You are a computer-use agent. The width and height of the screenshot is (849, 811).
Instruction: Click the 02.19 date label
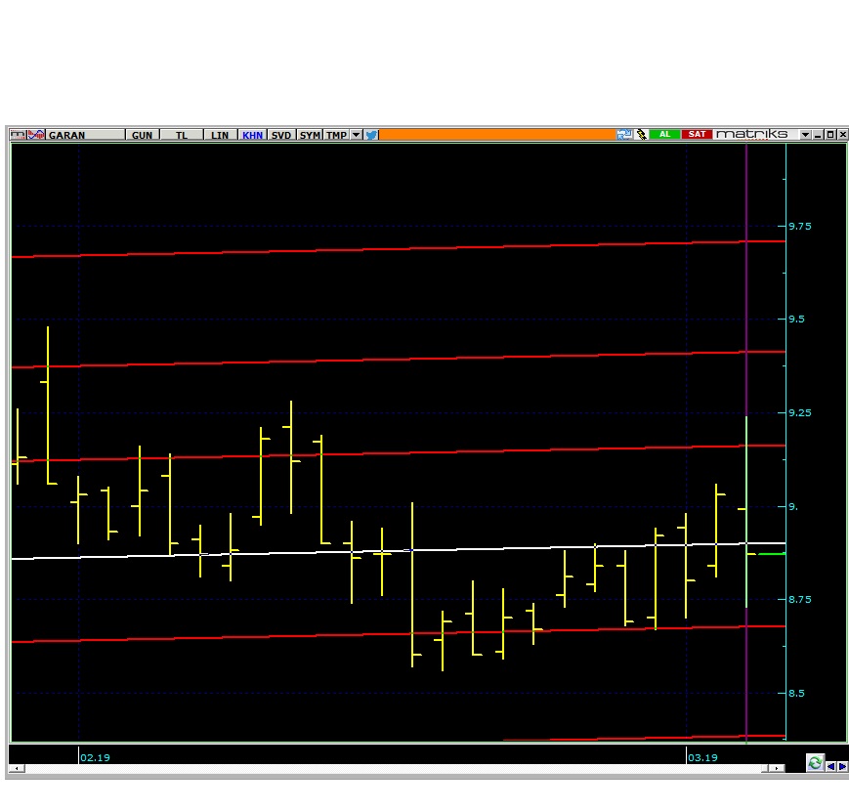click(96, 757)
